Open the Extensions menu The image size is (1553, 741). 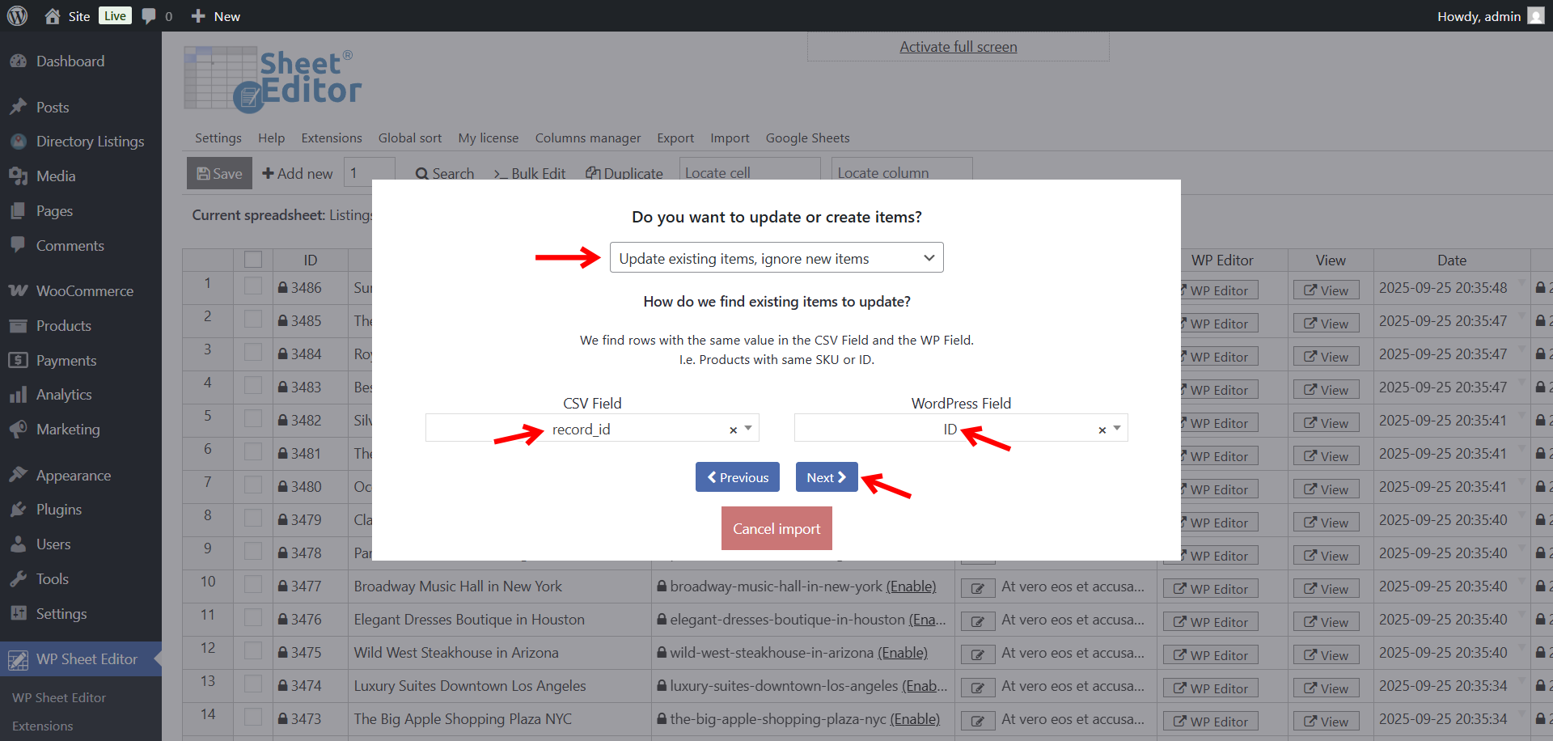[332, 138]
